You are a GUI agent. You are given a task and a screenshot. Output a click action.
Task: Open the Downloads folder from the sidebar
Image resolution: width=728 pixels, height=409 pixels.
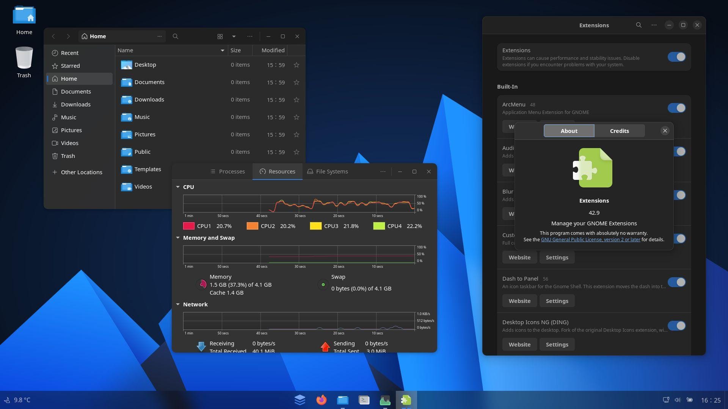(75, 104)
